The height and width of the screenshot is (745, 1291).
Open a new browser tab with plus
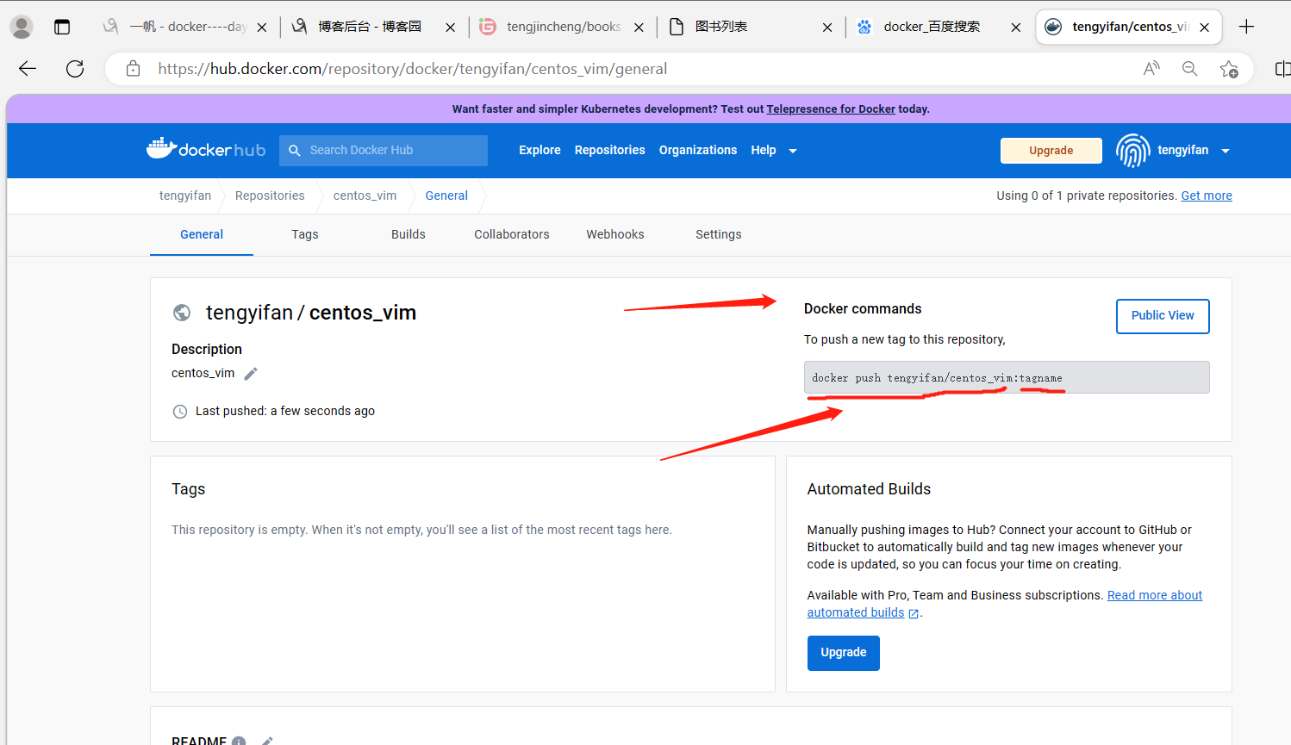[1246, 27]
